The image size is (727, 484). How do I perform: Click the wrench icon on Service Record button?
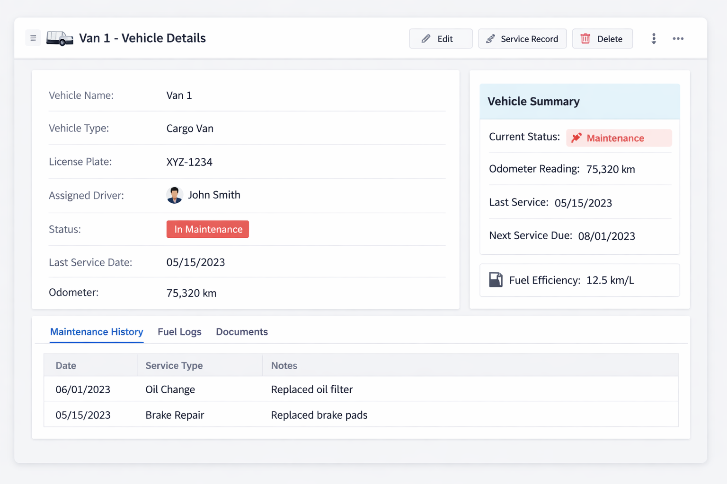pos(490,39)
